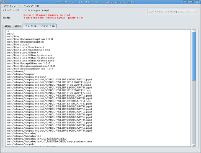The height and width of the screenshot is (153, 201).
Task: Click the CNCUPSLBP3300CAPTK.ppd row
Action: coord(49,115)
